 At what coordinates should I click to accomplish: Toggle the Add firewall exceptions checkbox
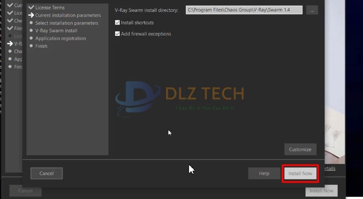[117, 34]
